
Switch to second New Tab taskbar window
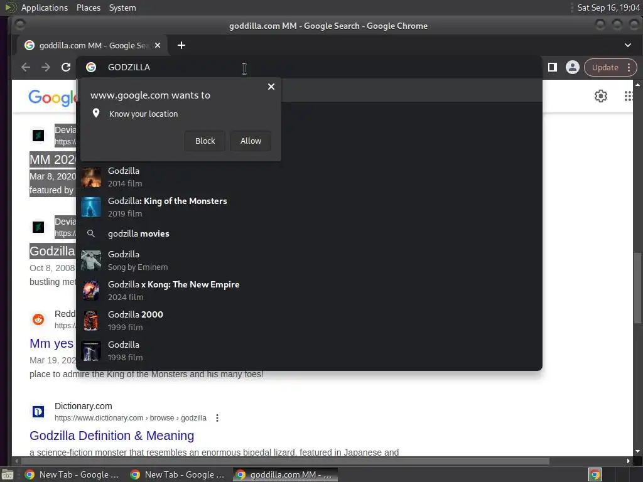pyautogui.click(x=177, y=474)
